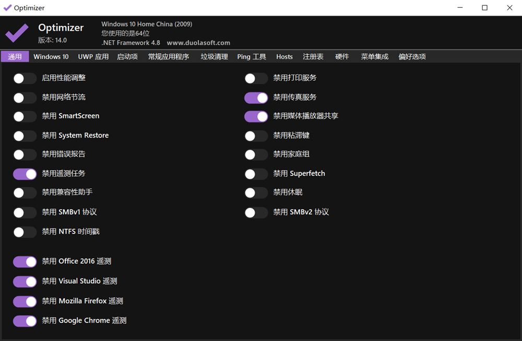Image resolution: width=522 pixels, height=341 pixels.
Task: Turn on 禁用 Superfetch switch
Action: point(256,174)
